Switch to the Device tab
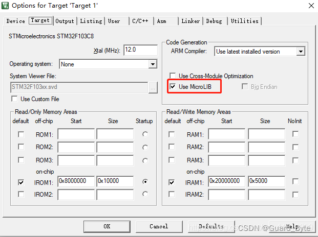The height and width of the screenshot is (237, 318). (x=15, y=21)
